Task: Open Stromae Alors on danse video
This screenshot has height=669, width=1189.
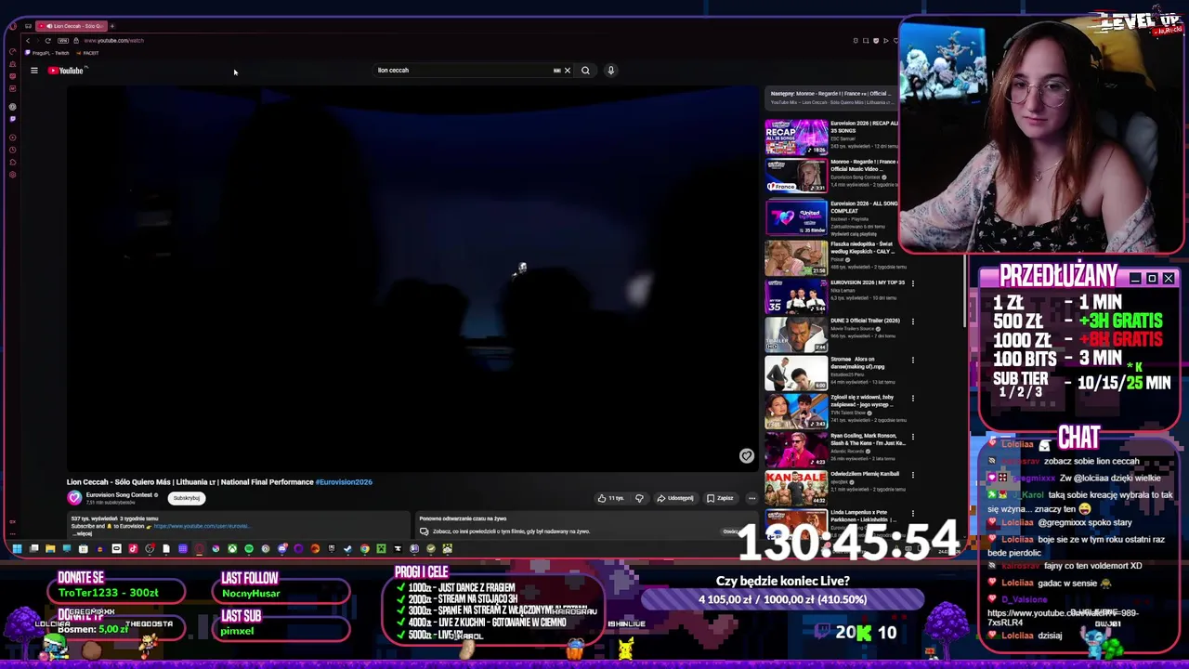Action: point(796,374)
